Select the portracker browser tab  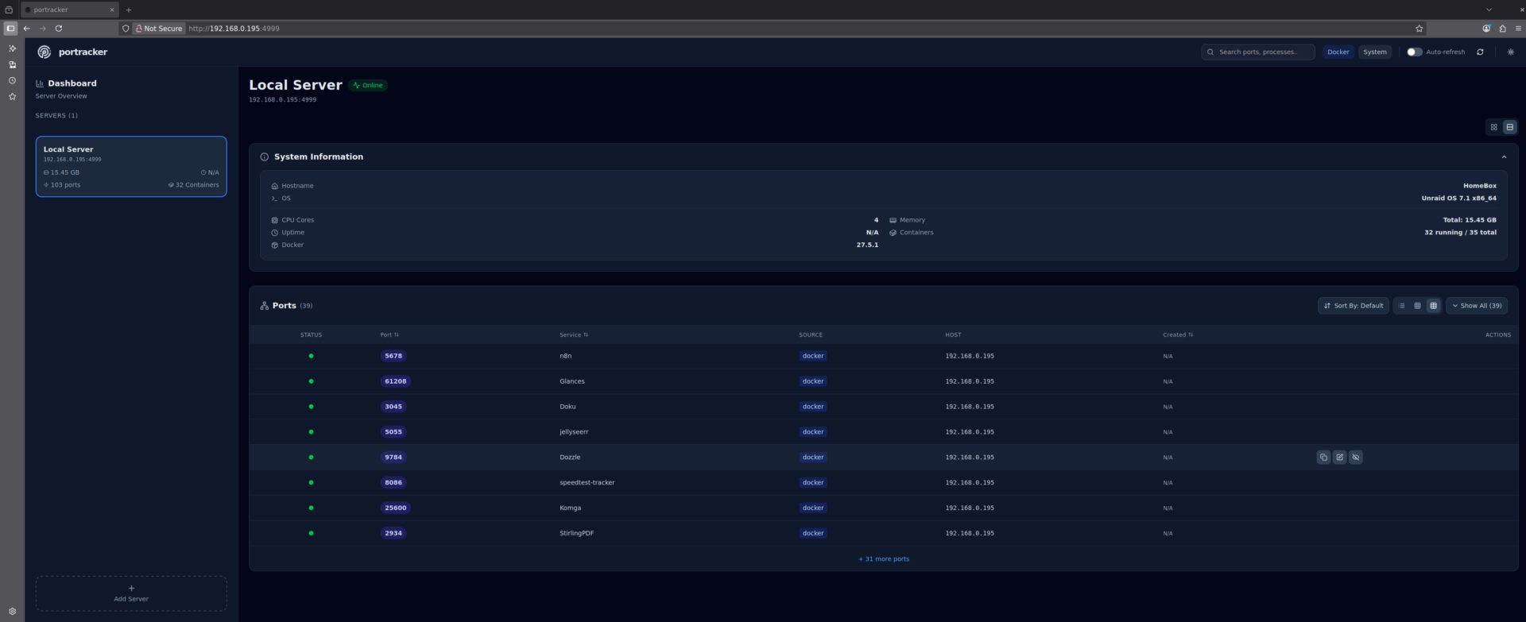69,10
